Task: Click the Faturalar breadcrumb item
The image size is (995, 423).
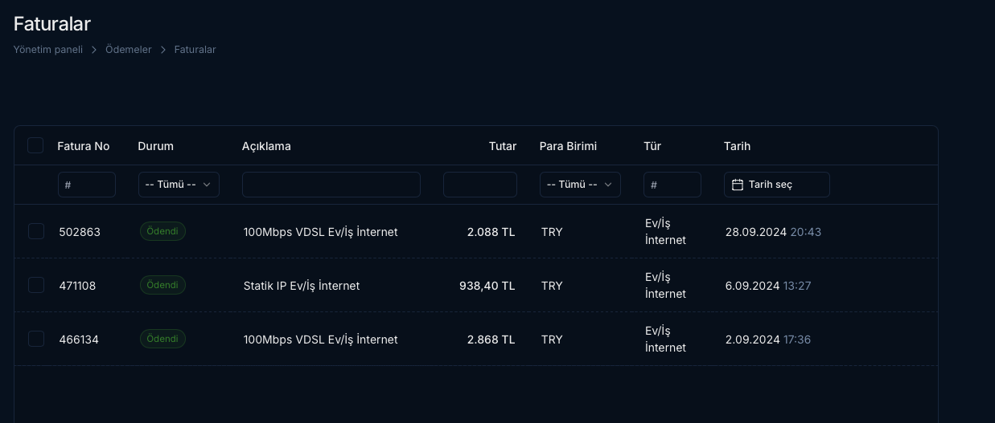Action: pos(195,50)
